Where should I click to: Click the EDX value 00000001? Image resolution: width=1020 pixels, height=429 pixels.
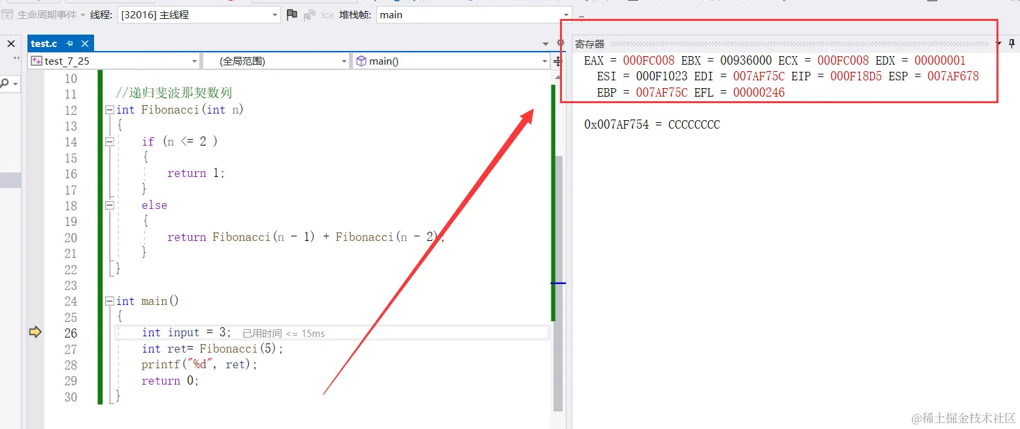[x=940, y=60]
